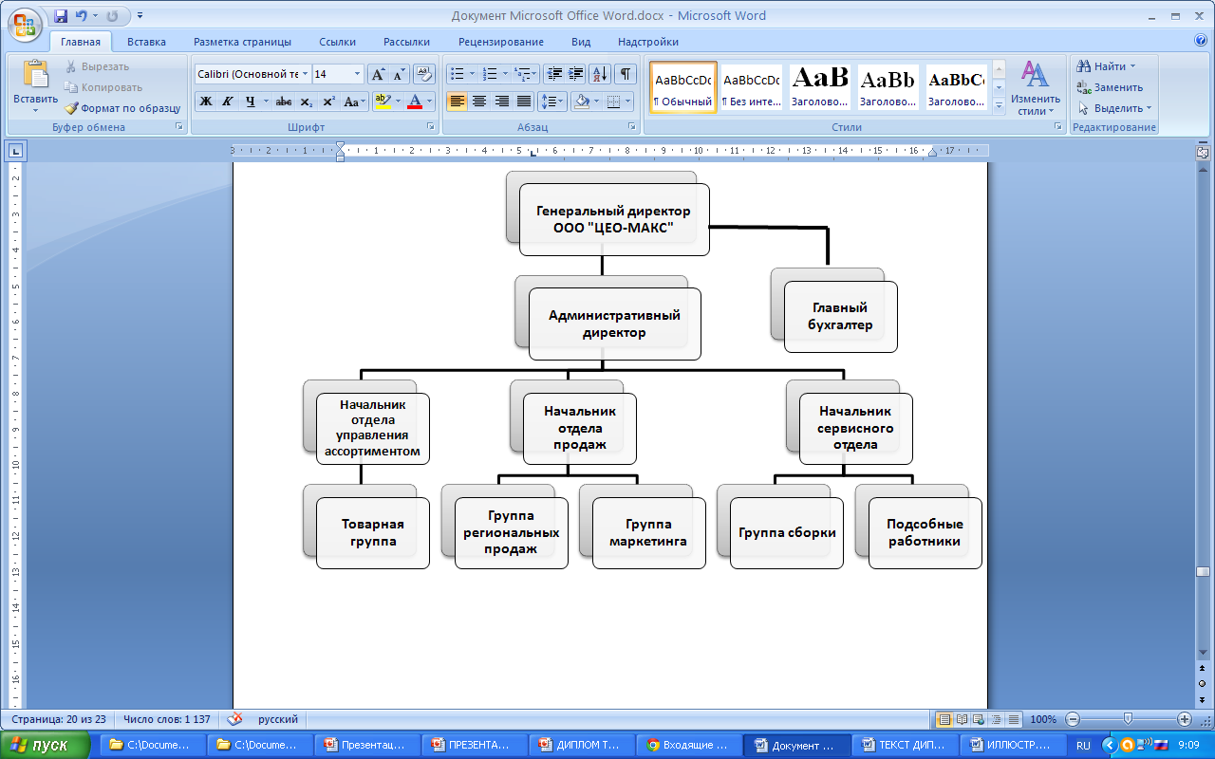Screen dimensions: 1215x759
Task: Toggle superscript formatting
Action: 328,102
